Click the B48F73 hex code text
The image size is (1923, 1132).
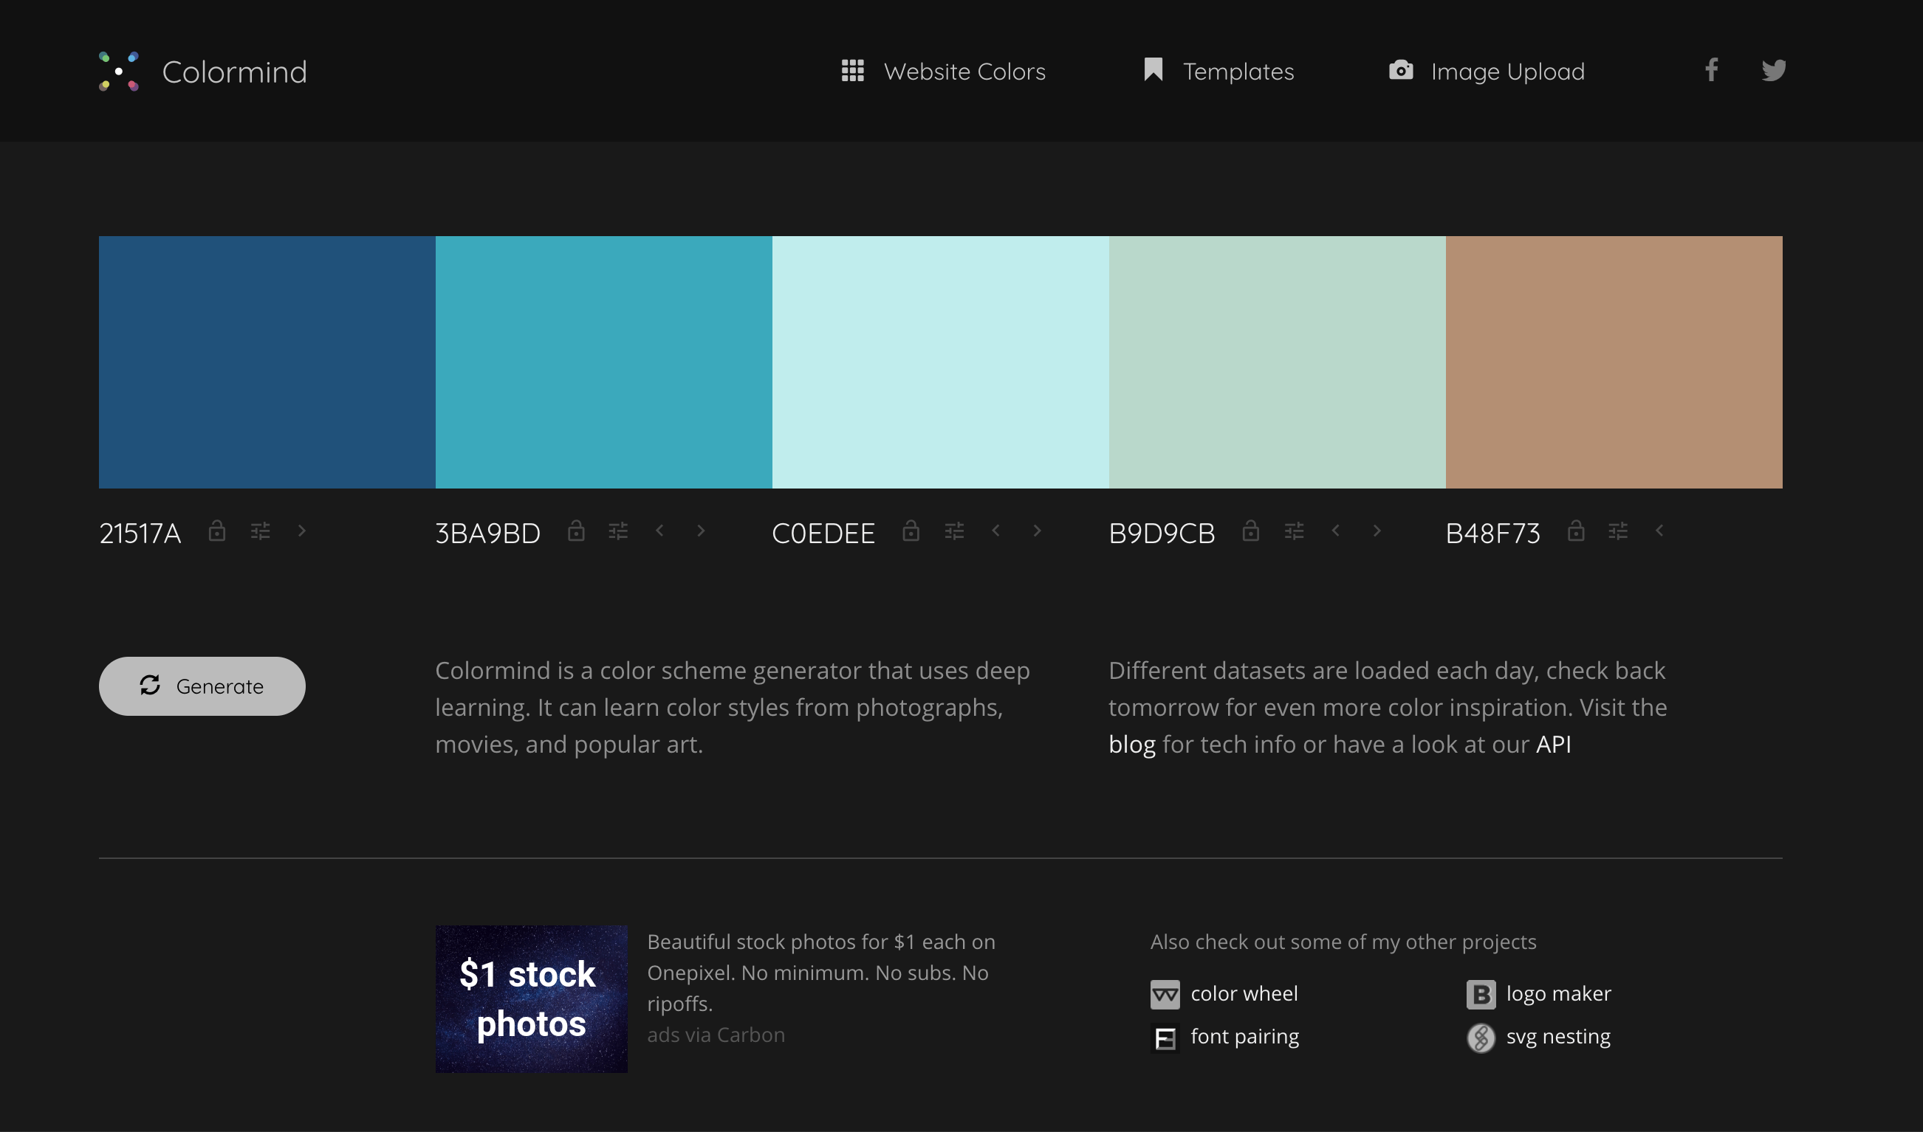(x=1493, y=534)
